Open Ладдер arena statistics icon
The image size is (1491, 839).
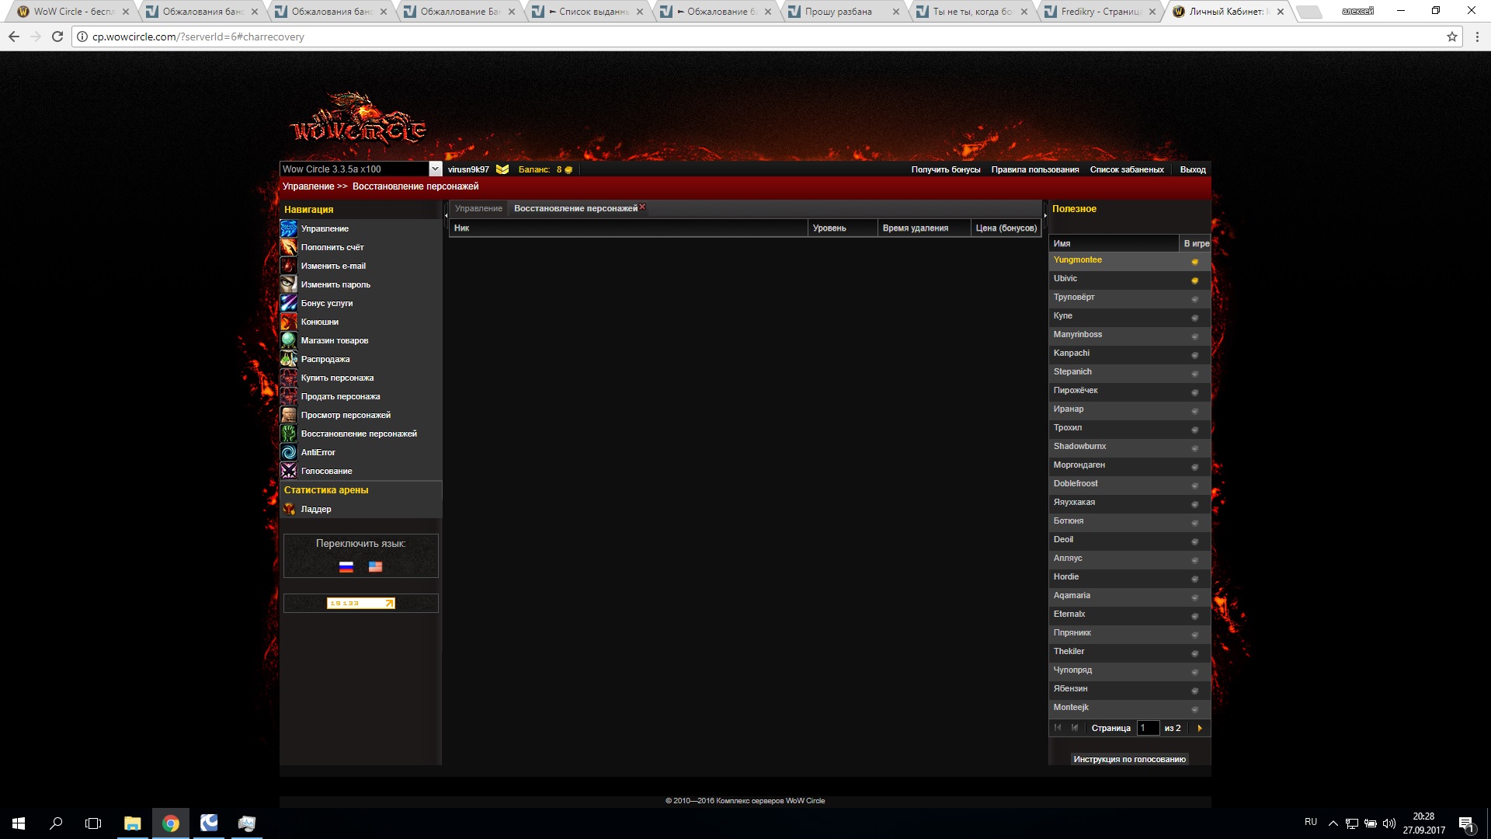click(288, 509)
